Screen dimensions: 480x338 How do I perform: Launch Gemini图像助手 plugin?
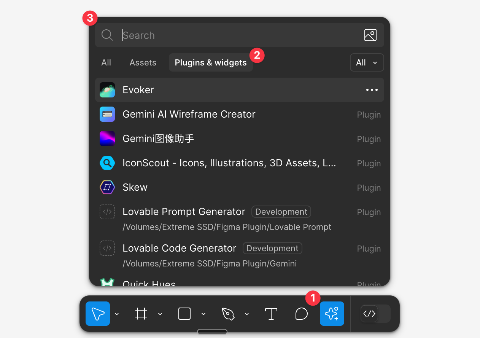point(240,139)
